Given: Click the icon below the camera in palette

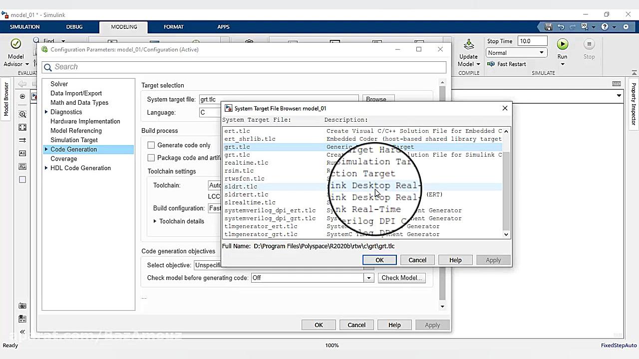Looking at the screenshot, I should pos(22,319).
